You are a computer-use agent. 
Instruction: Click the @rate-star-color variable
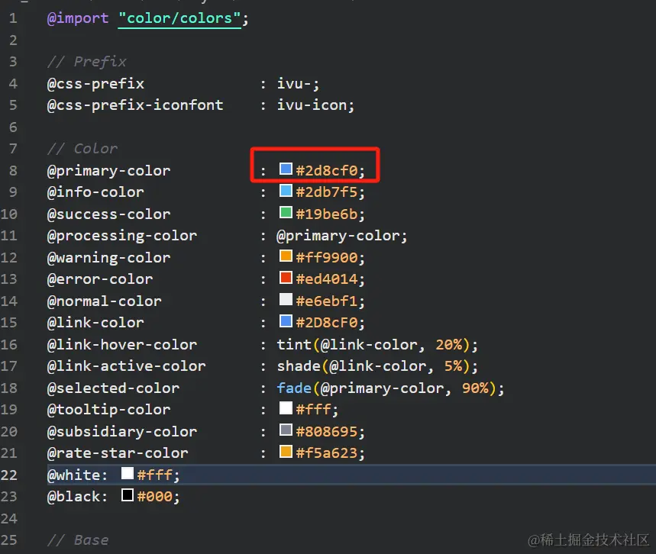[x=118, y=453]
